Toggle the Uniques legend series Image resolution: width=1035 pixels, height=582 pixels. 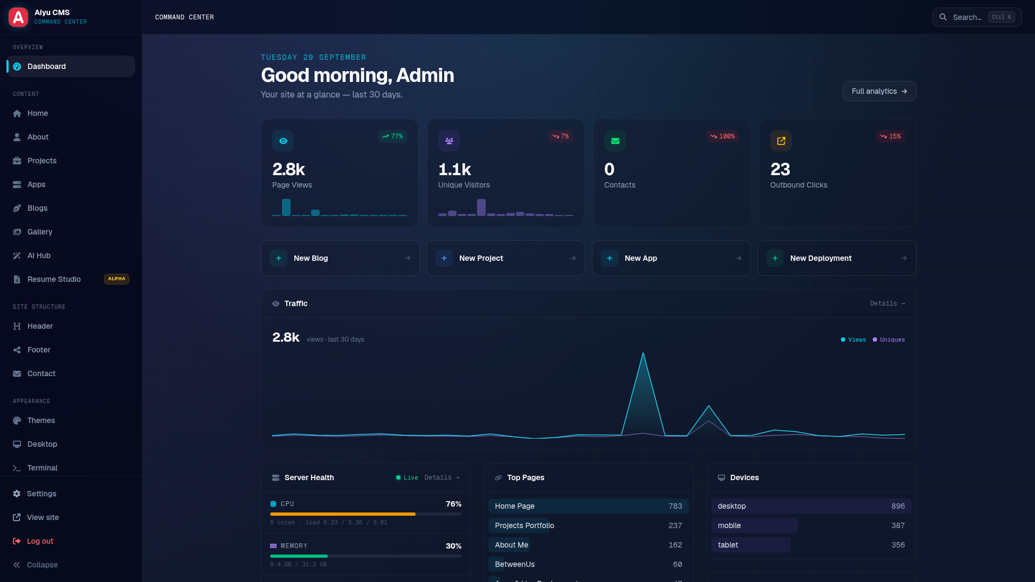pos(889,339)
